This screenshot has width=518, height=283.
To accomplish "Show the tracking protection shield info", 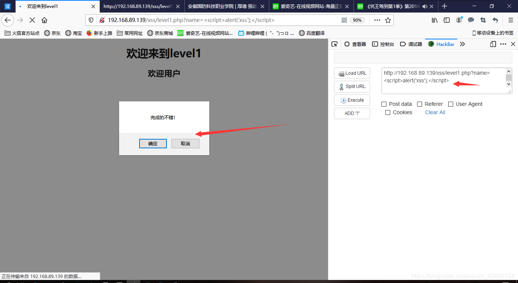I will (91, 20).
